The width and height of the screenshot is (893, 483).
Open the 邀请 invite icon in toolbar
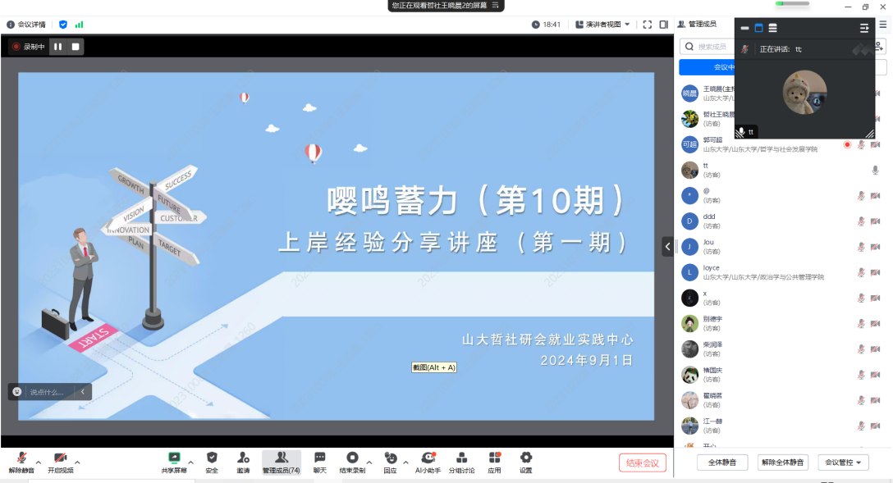click(x=243, y=462)
